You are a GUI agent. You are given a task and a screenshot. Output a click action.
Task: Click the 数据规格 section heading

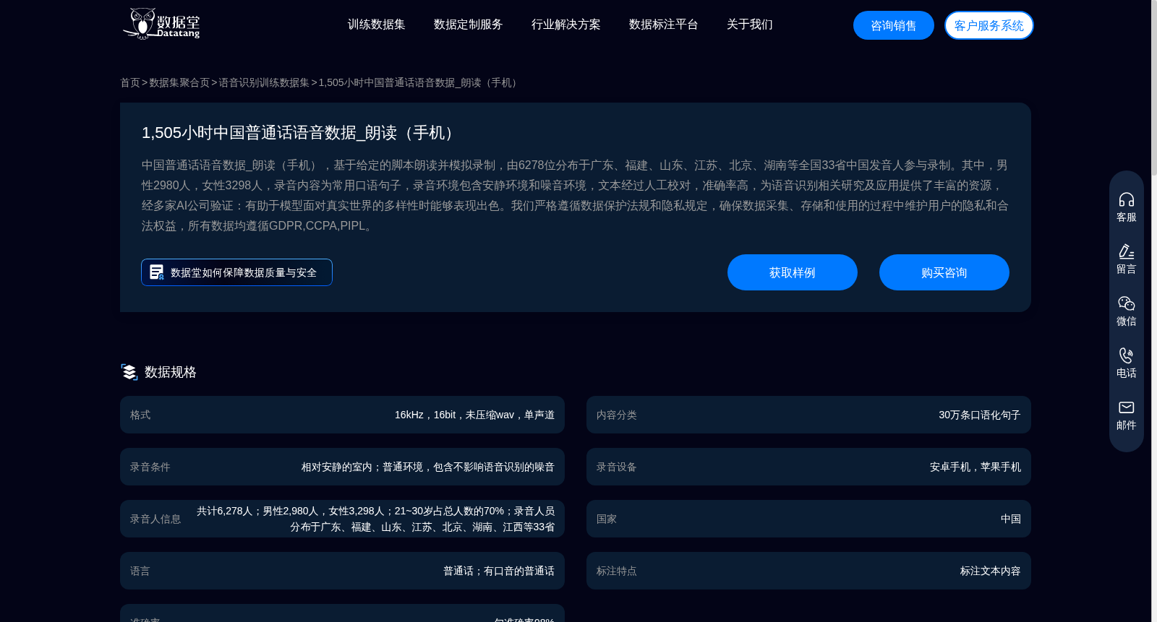coord(170,372)
